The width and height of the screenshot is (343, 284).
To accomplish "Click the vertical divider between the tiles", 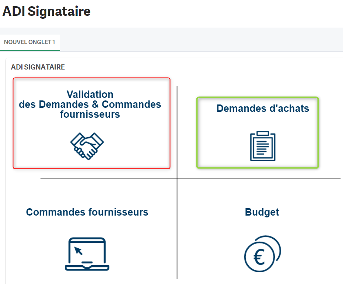I will (177, 228).
